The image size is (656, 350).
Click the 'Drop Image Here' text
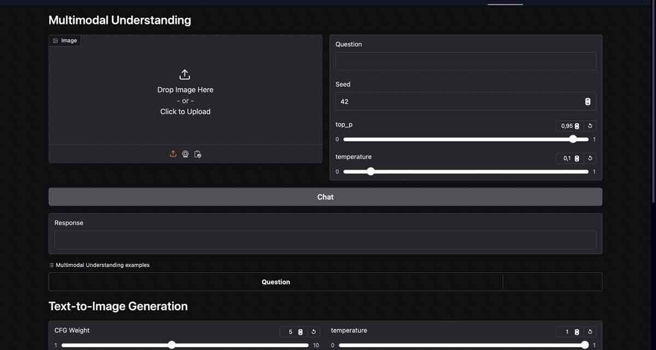(x=185, y=90)
